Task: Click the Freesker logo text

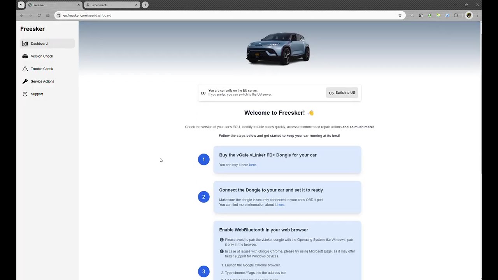Action: [x=32, y=29]
